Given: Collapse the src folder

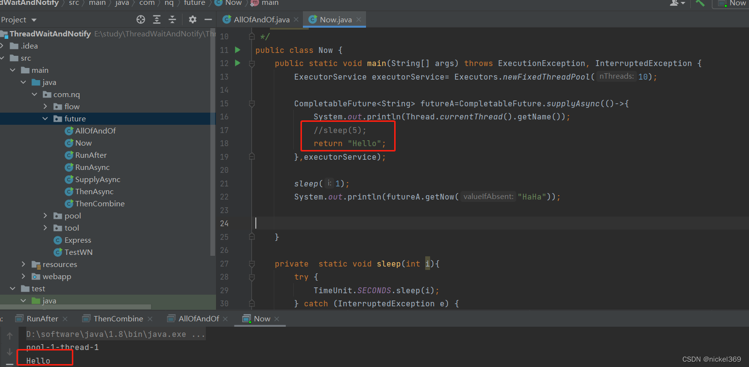Looking at the screenshot, I should (x=3, y=58).
